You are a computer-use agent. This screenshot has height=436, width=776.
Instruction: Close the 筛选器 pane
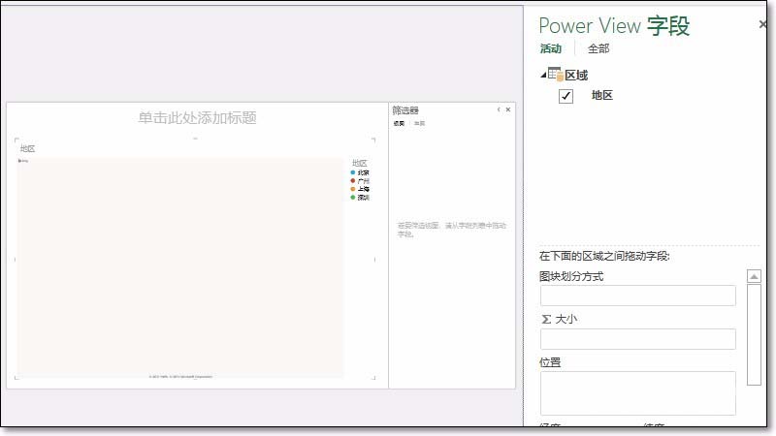[x=507, y=109]
